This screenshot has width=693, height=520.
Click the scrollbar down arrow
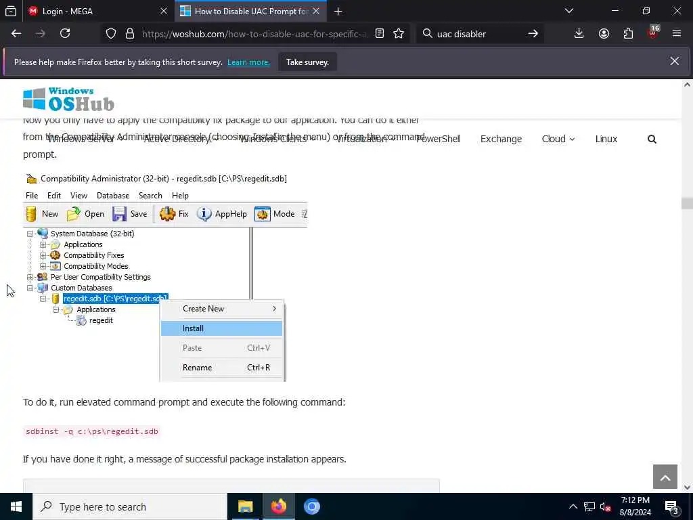click(688, 487)
